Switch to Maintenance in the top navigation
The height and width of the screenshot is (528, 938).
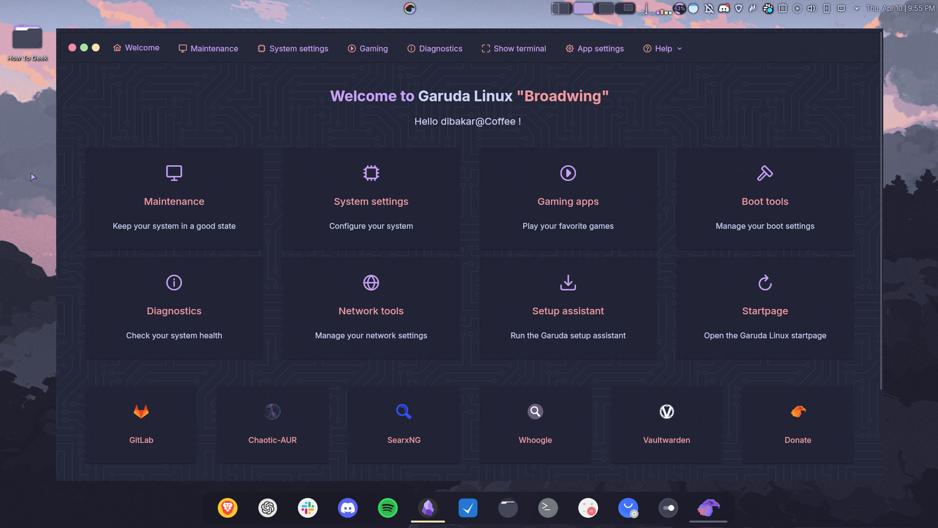208,48
